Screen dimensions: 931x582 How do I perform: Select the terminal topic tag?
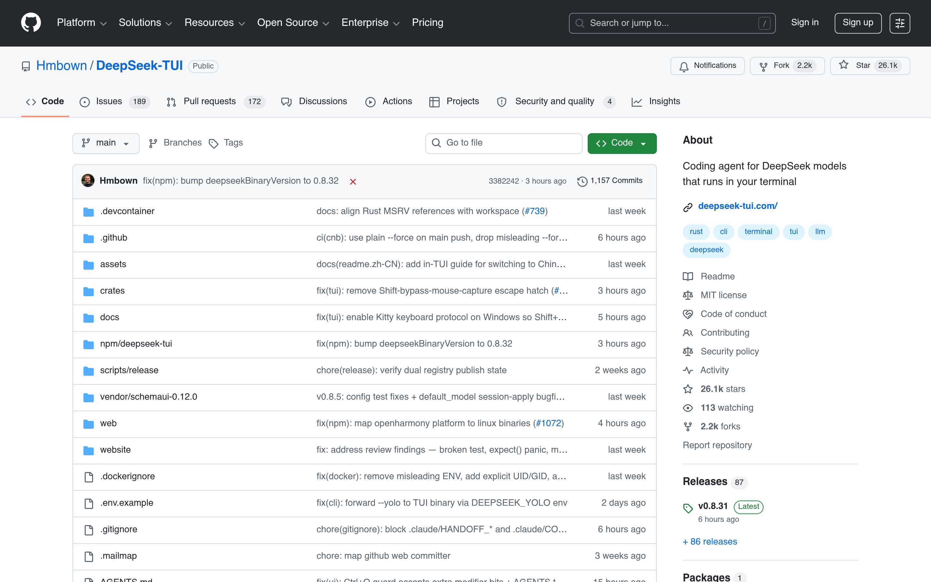tap(758, 232)
